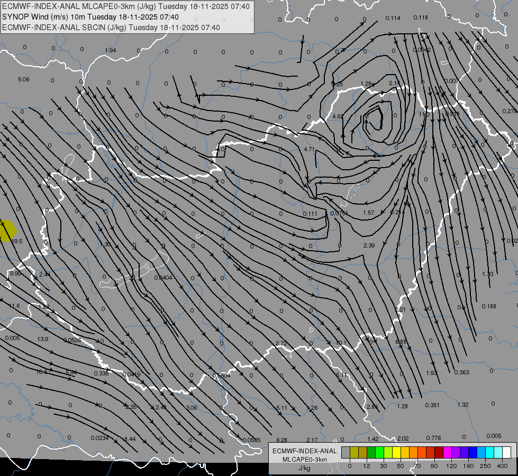Click the grid value 6.88
The image size is (518, 476).
click(x=401, y=342)
